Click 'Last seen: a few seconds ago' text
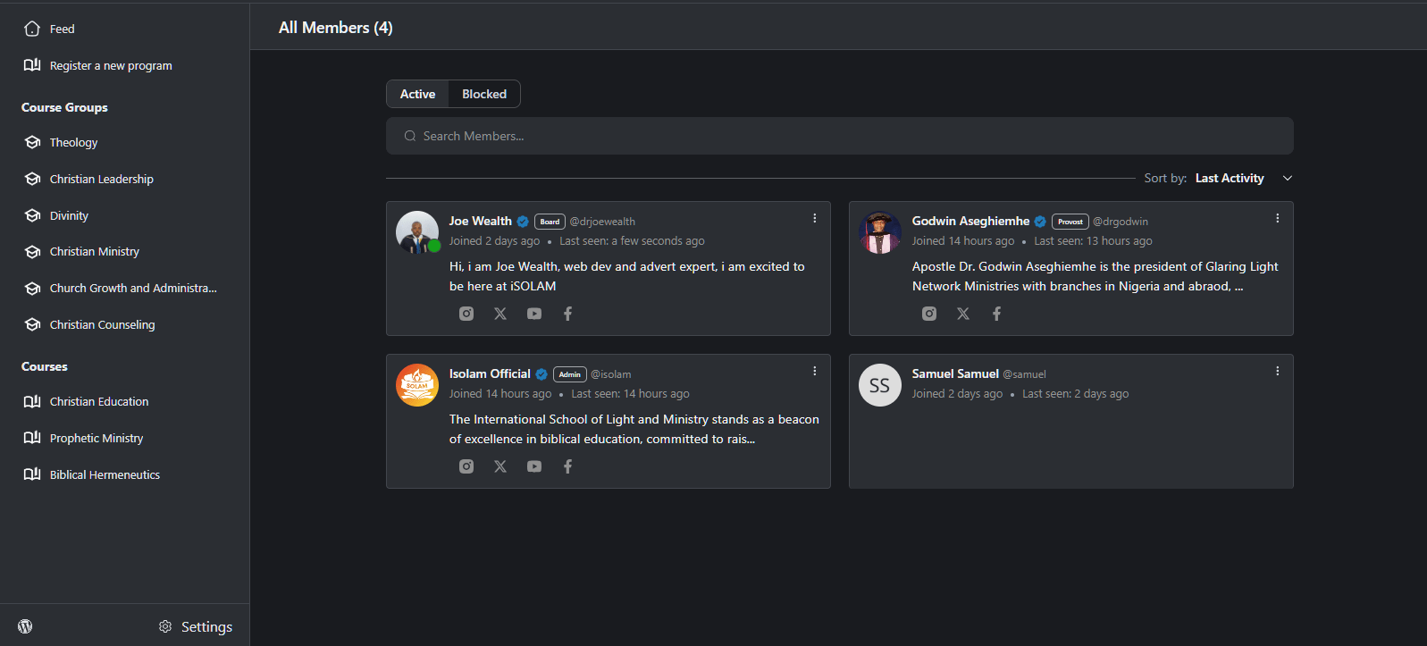The image size is (1427, 646). 632,241
